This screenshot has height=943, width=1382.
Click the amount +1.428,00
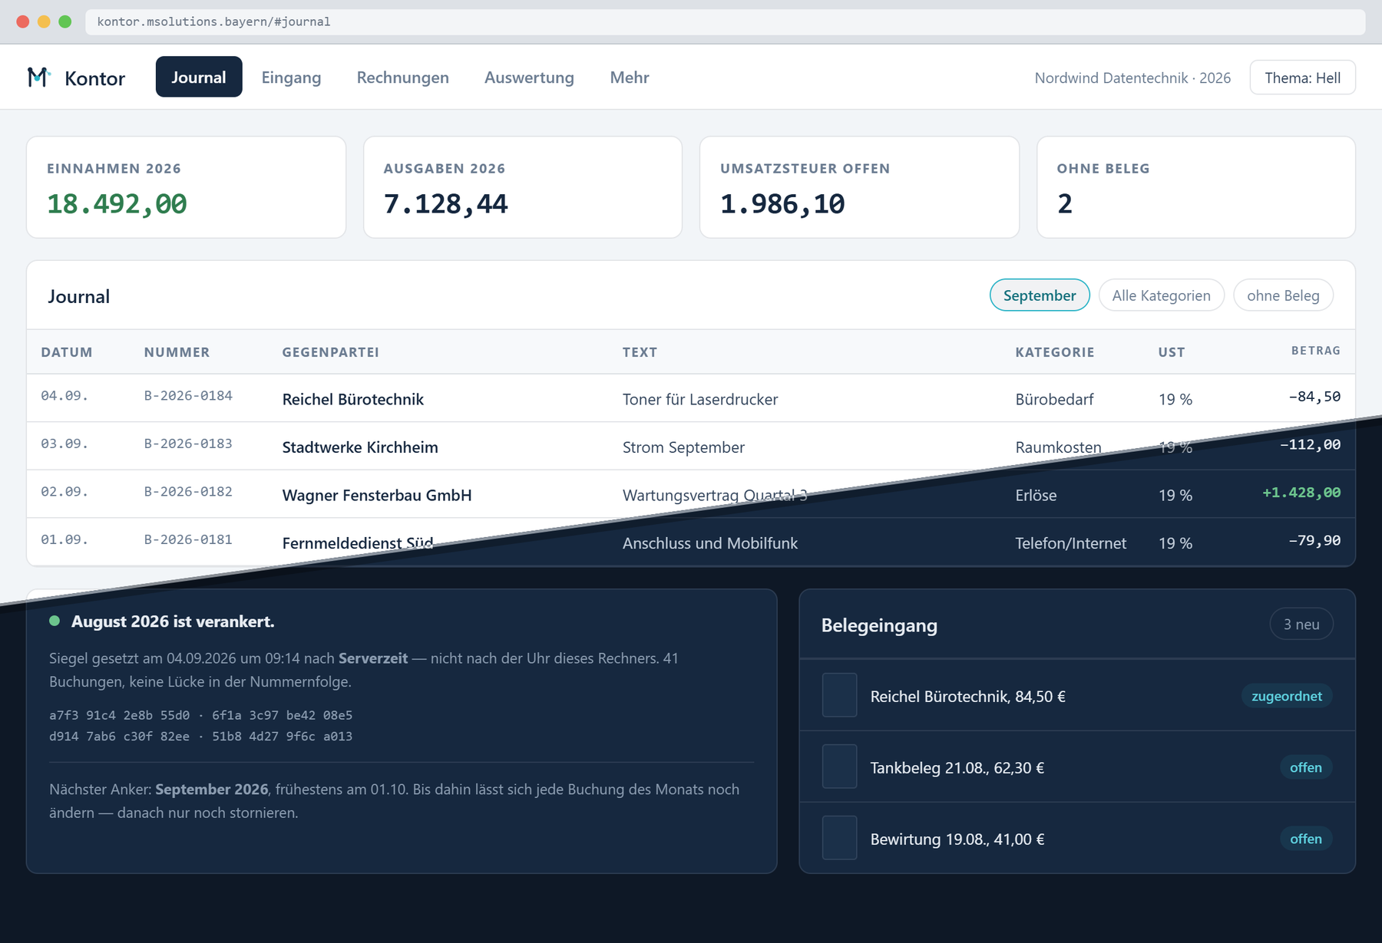pos(1301,493)
